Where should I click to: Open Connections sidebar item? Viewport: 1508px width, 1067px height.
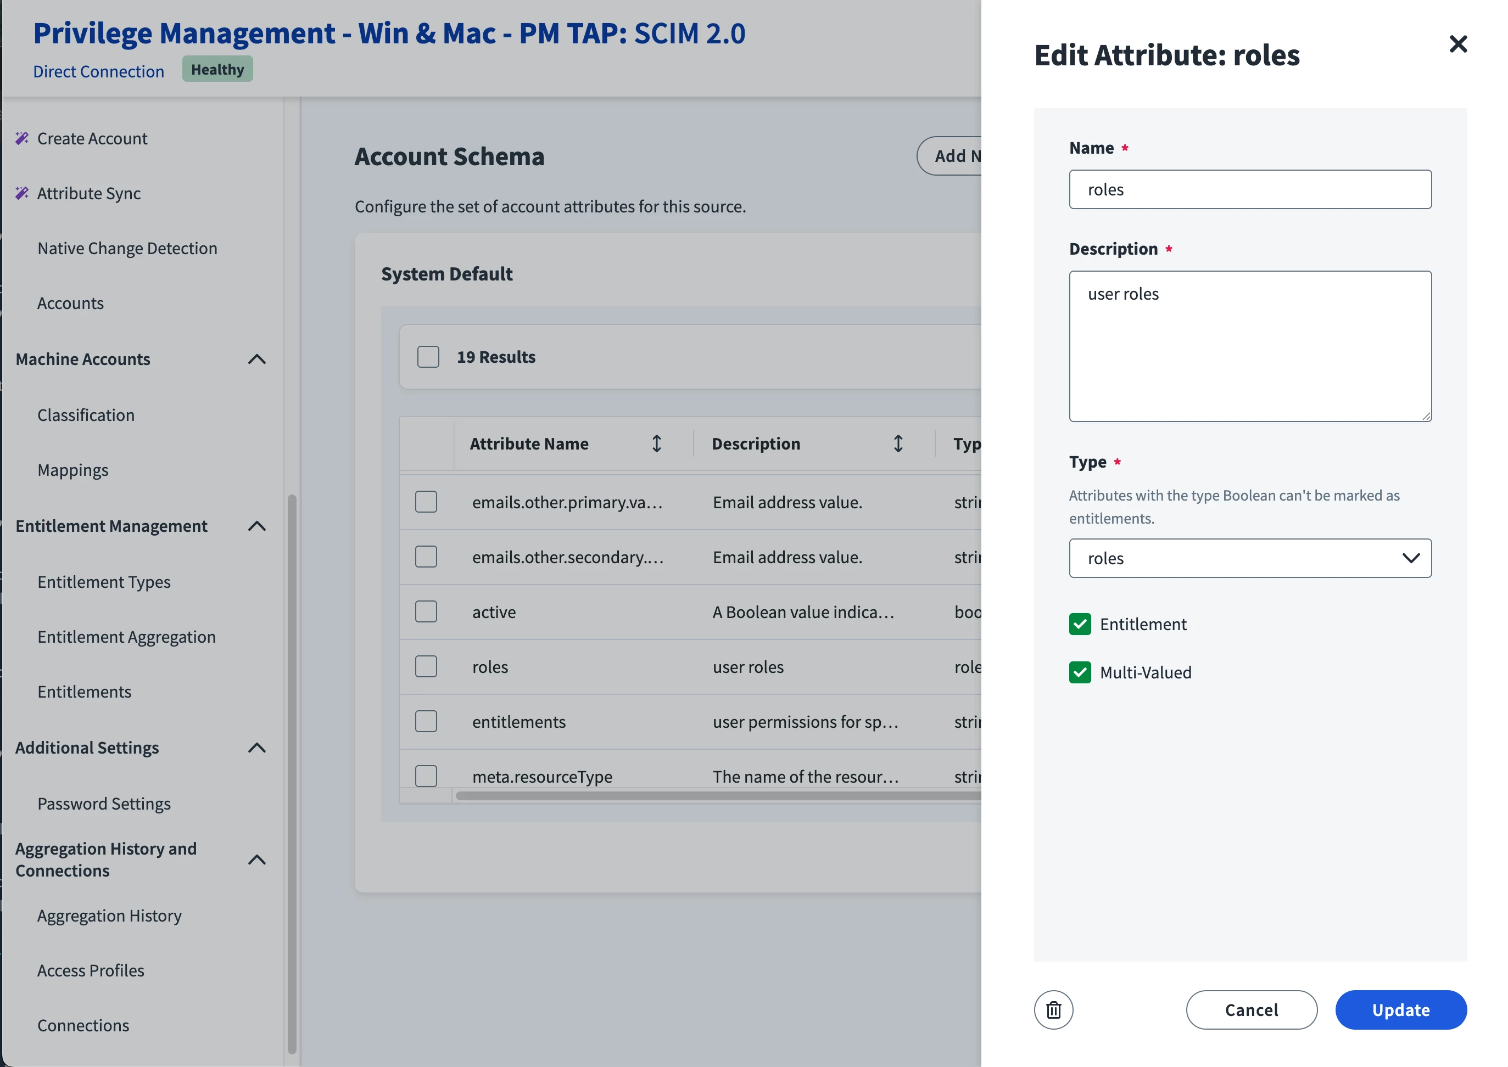[x=83, y=1025]
